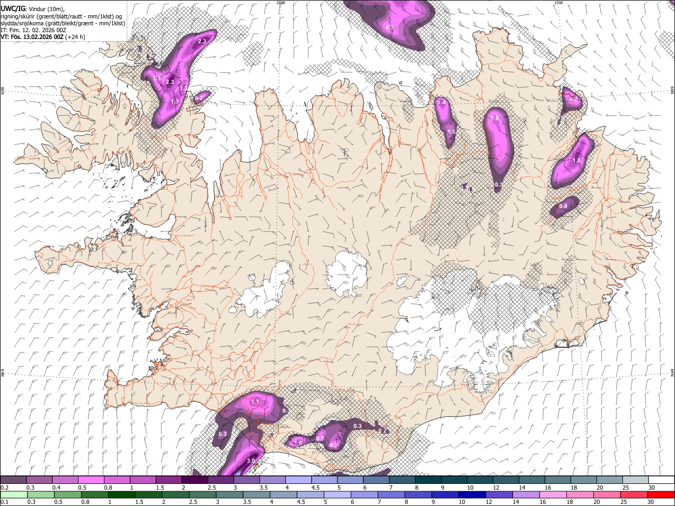Screen dimensions: 675x506
Task: Click the 0.4 precipitation value in the east
Action: [x=563, y=206]
